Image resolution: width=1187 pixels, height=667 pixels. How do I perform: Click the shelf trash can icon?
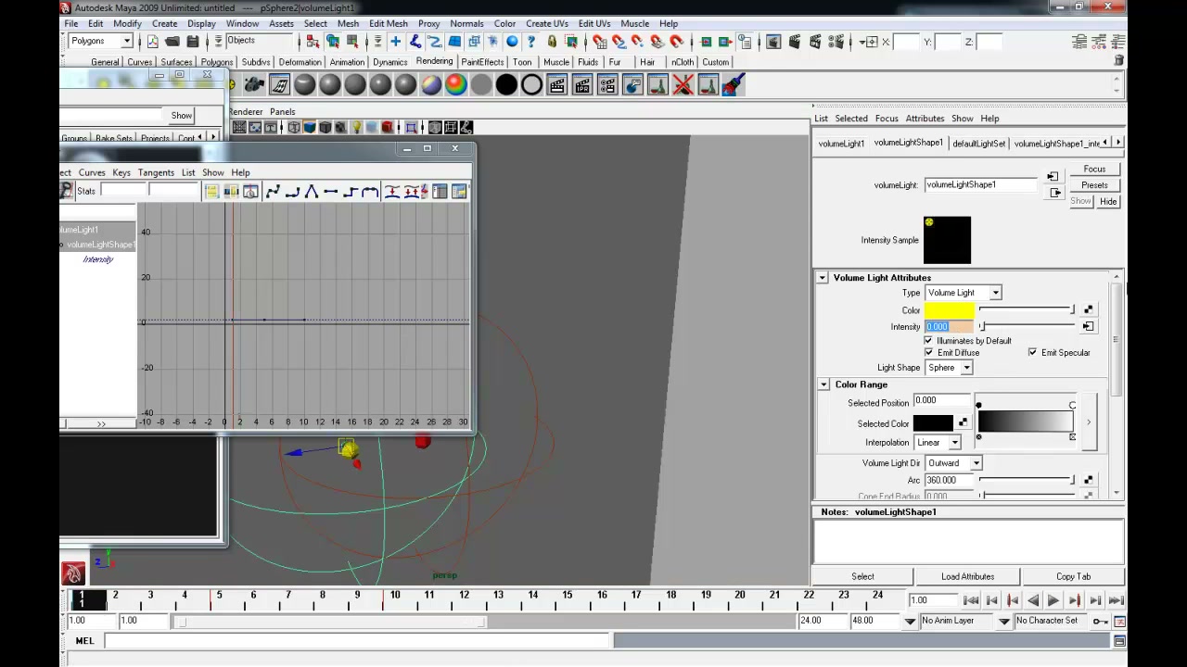click(x=1118, y=60)
